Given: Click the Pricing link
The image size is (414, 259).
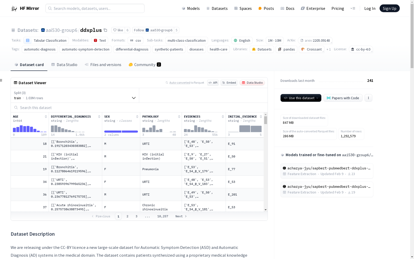Looking at the screenshot, I should point(338,8).
